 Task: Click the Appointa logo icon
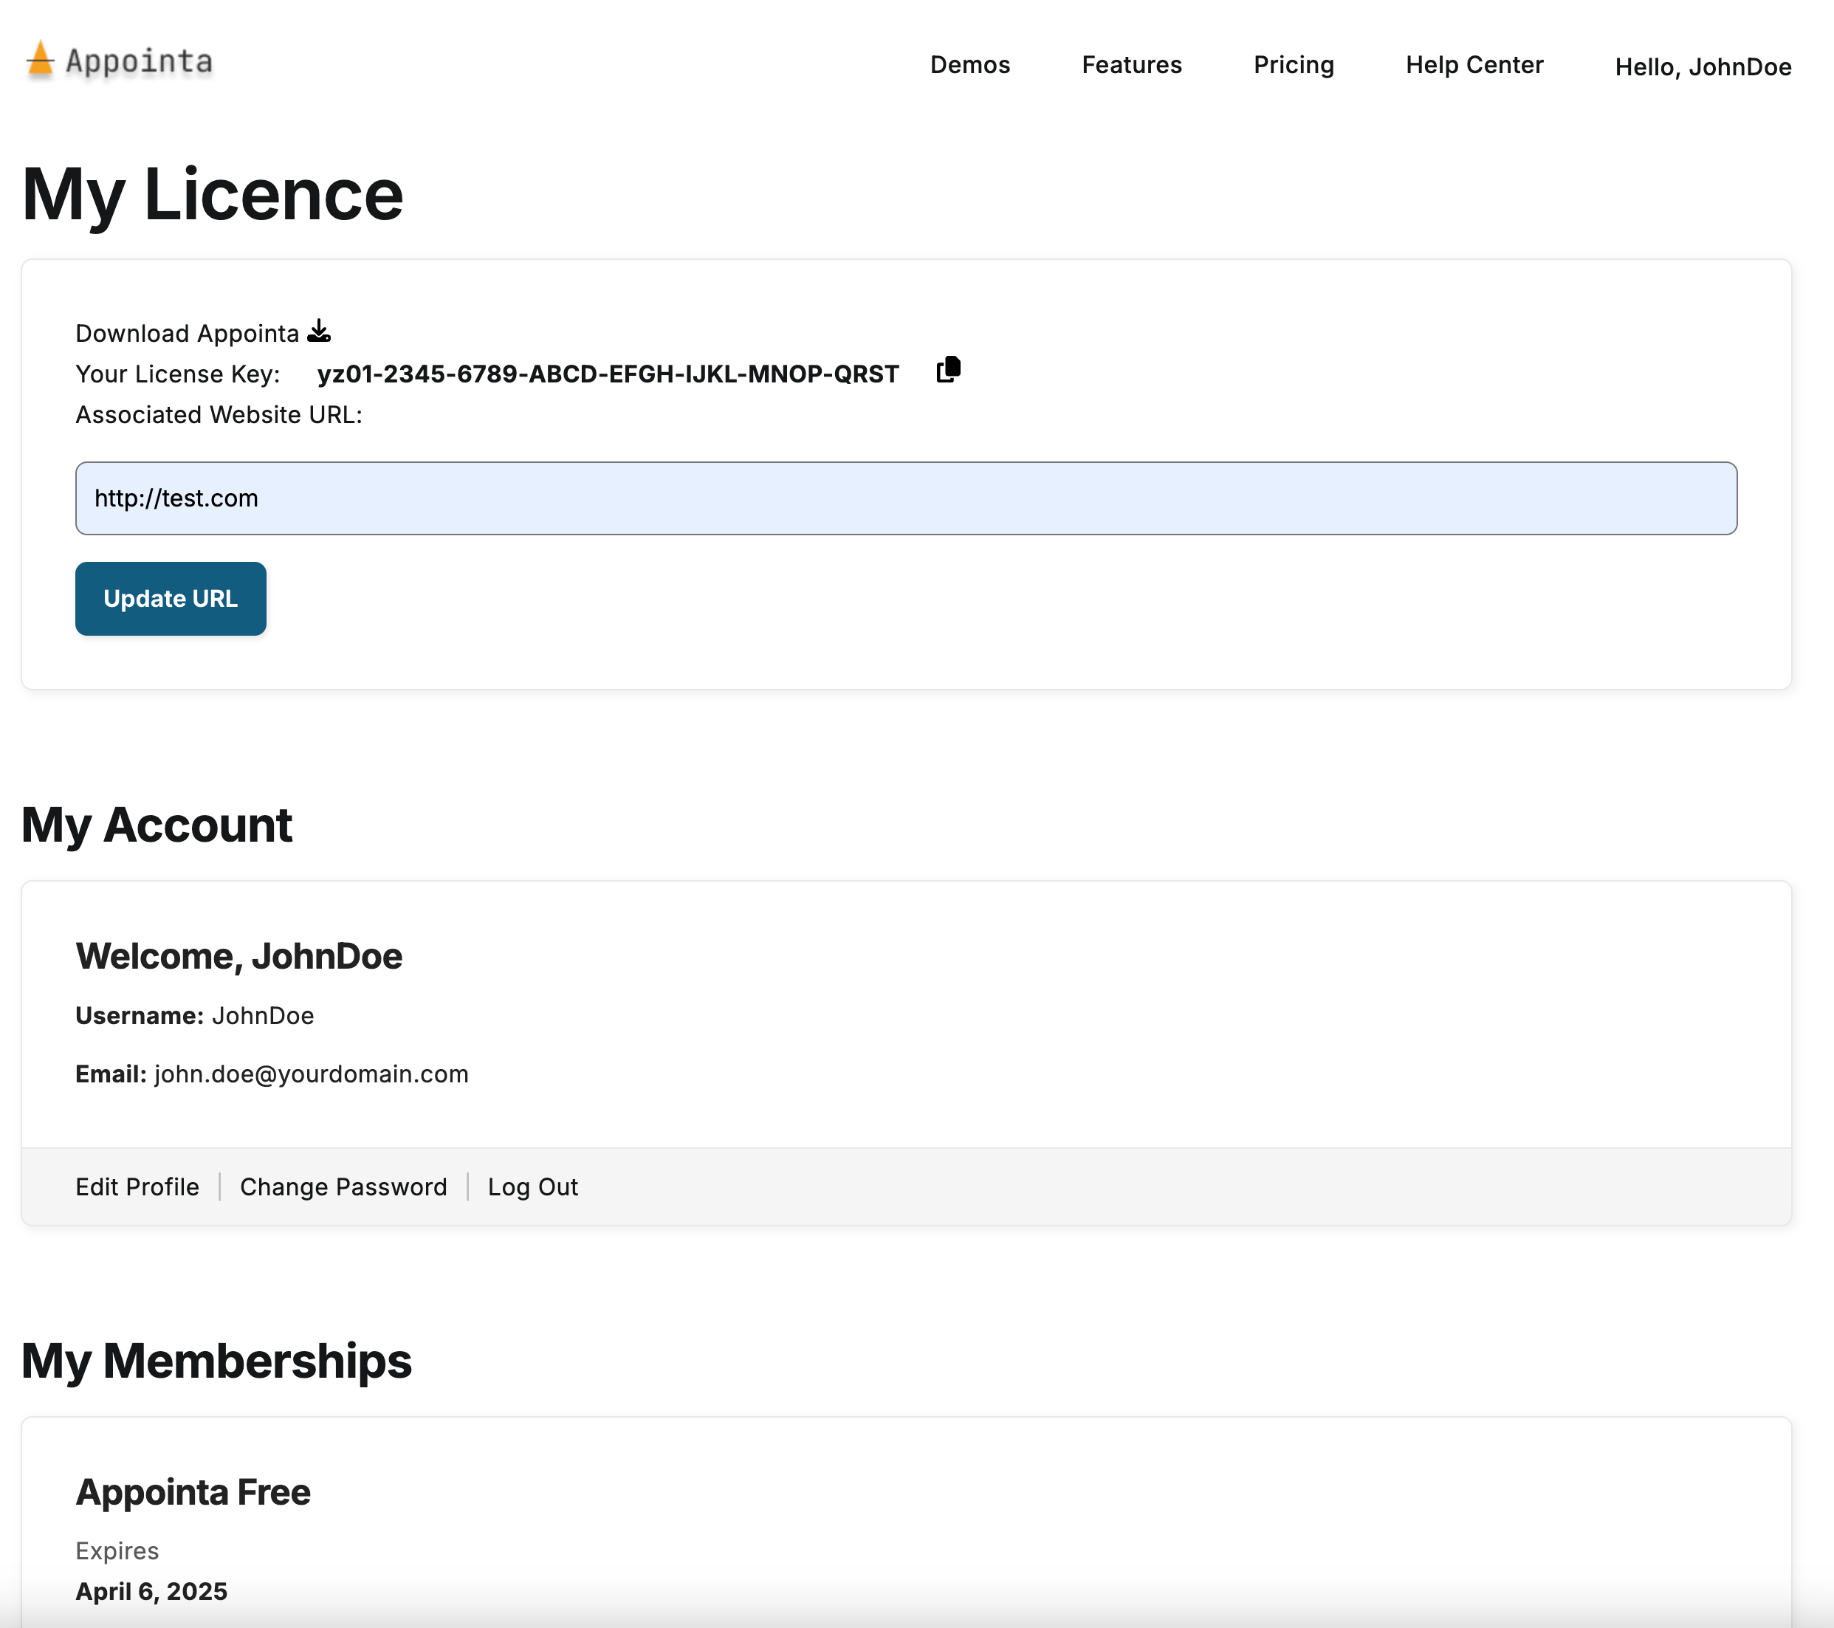(x=41, y=60)
